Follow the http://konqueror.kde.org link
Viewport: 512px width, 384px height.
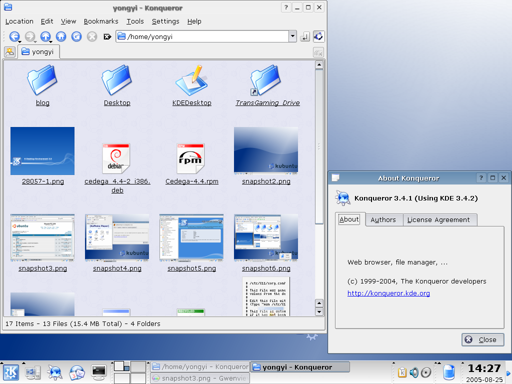[388, 293]
